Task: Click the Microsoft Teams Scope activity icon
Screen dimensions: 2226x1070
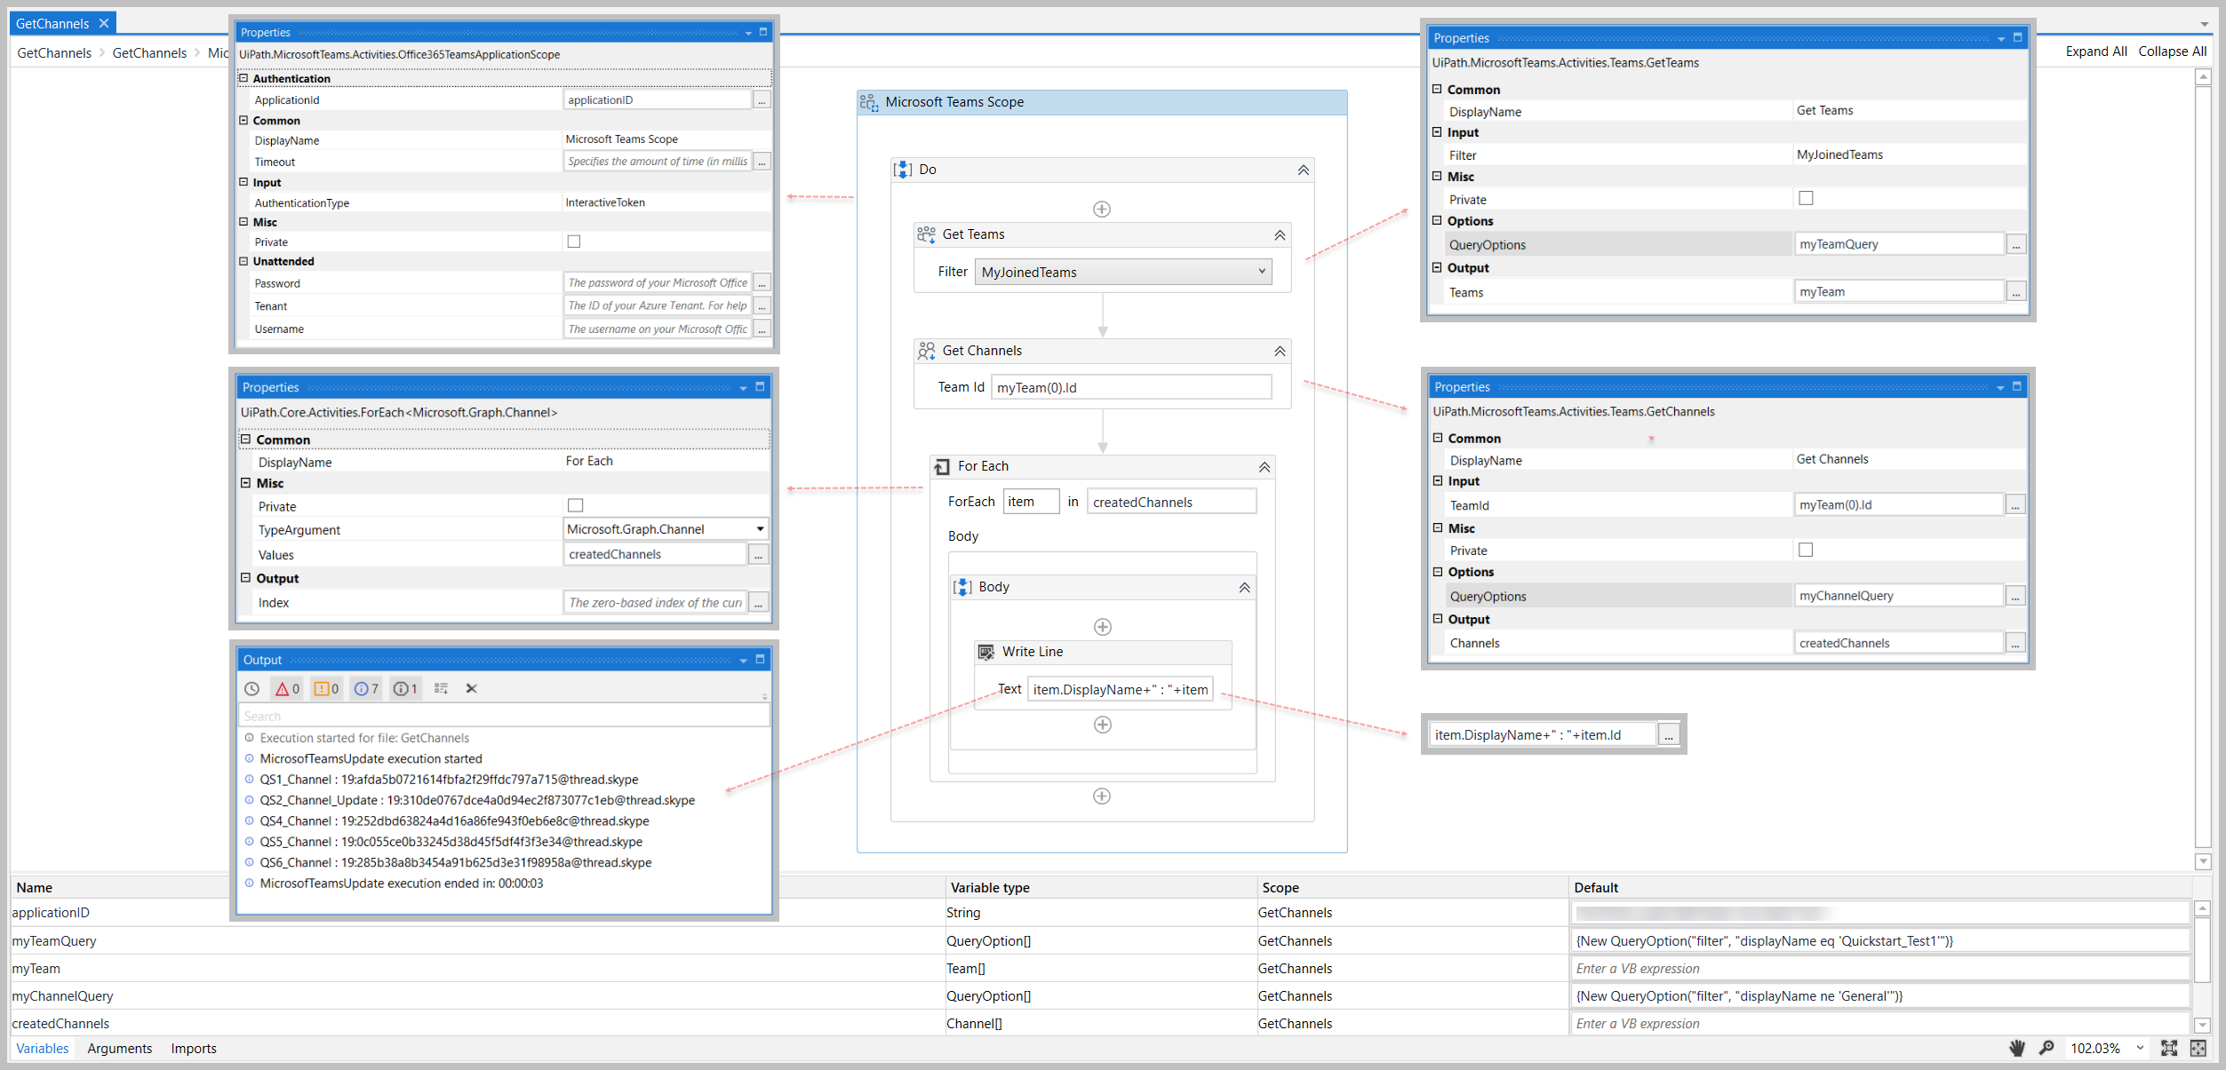Action: point(869,103)
